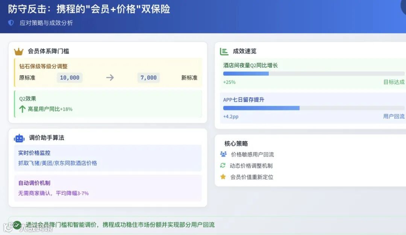Image resolution: width=406 pixels, height=235 pixels.
Task: Click the star icon beside 会员价值重新定位
Action: coord(223,177)
